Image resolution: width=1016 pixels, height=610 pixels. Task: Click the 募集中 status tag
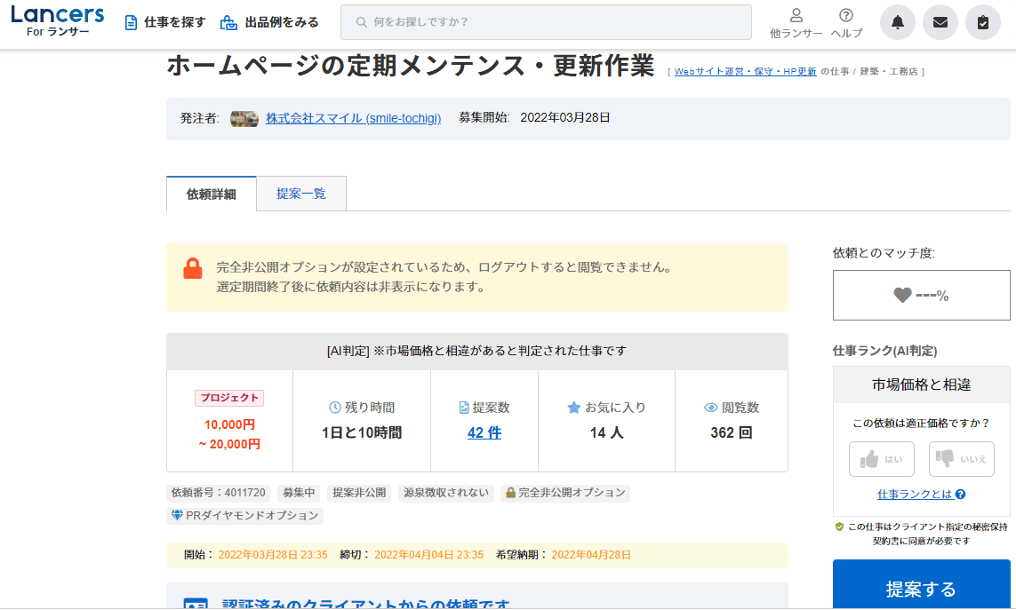(x=299, y=493)
